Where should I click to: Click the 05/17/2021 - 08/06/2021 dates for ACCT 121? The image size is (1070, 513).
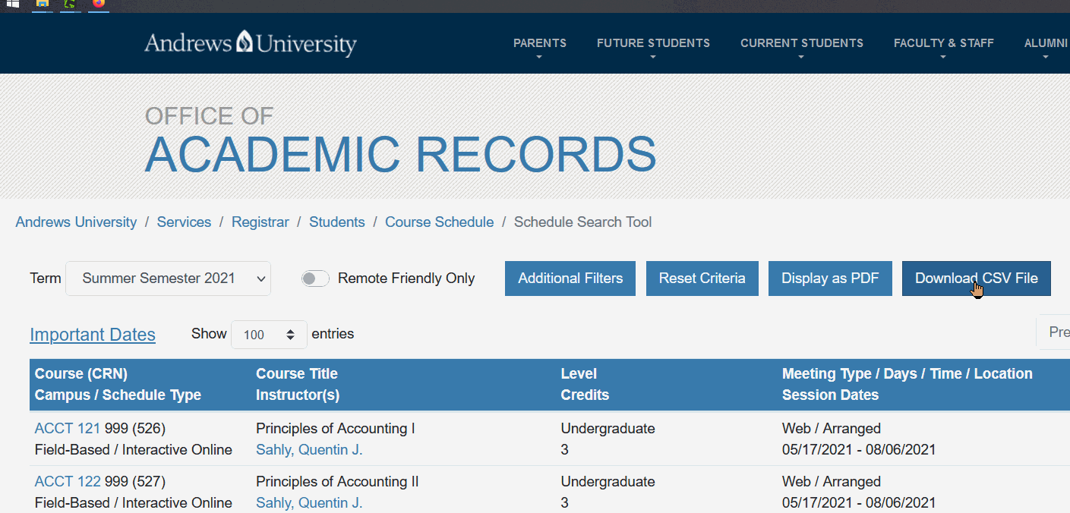pyautogui.click(x=859, y=450)
